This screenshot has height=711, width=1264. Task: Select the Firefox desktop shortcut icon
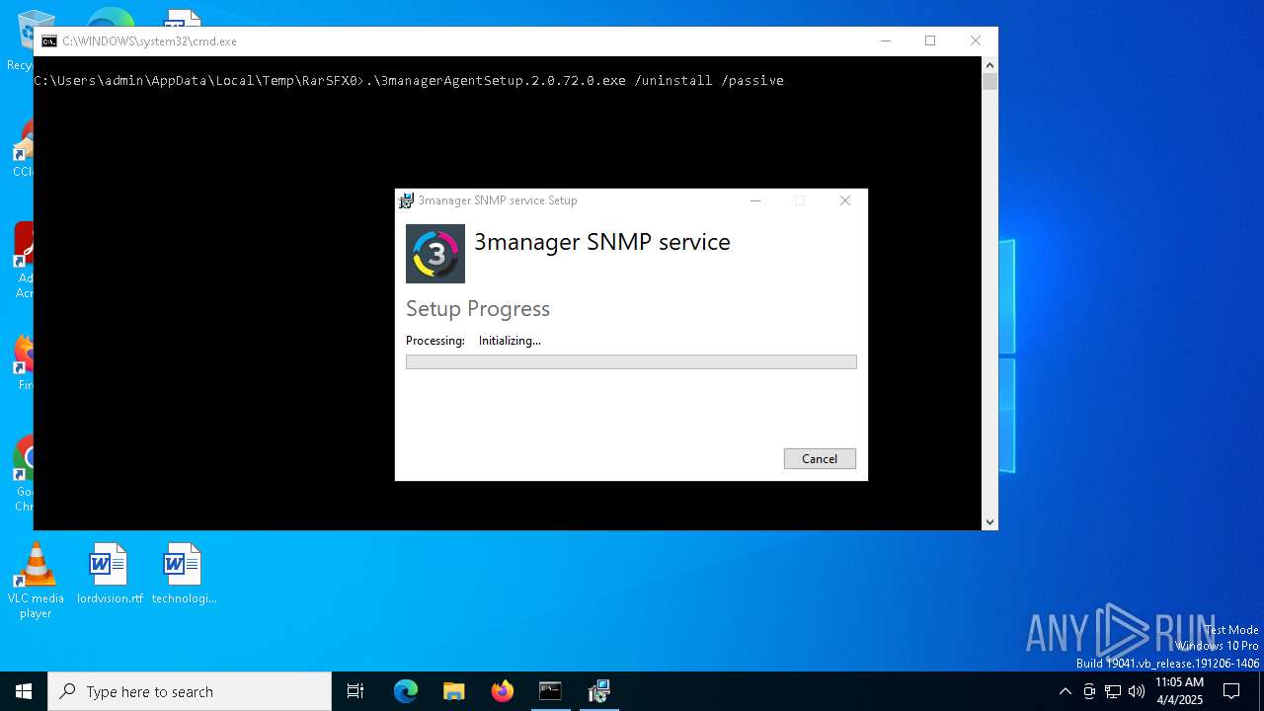click(24, 361)
